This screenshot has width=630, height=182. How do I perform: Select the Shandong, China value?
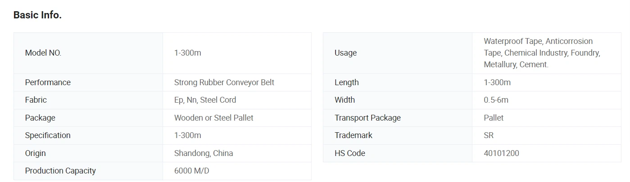click(x=204, y=153)
